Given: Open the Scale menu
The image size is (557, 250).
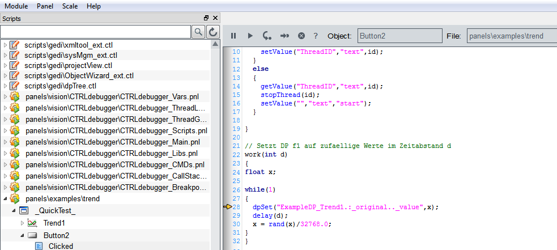Looking at the screenshot, I should (x=70, y=6).
